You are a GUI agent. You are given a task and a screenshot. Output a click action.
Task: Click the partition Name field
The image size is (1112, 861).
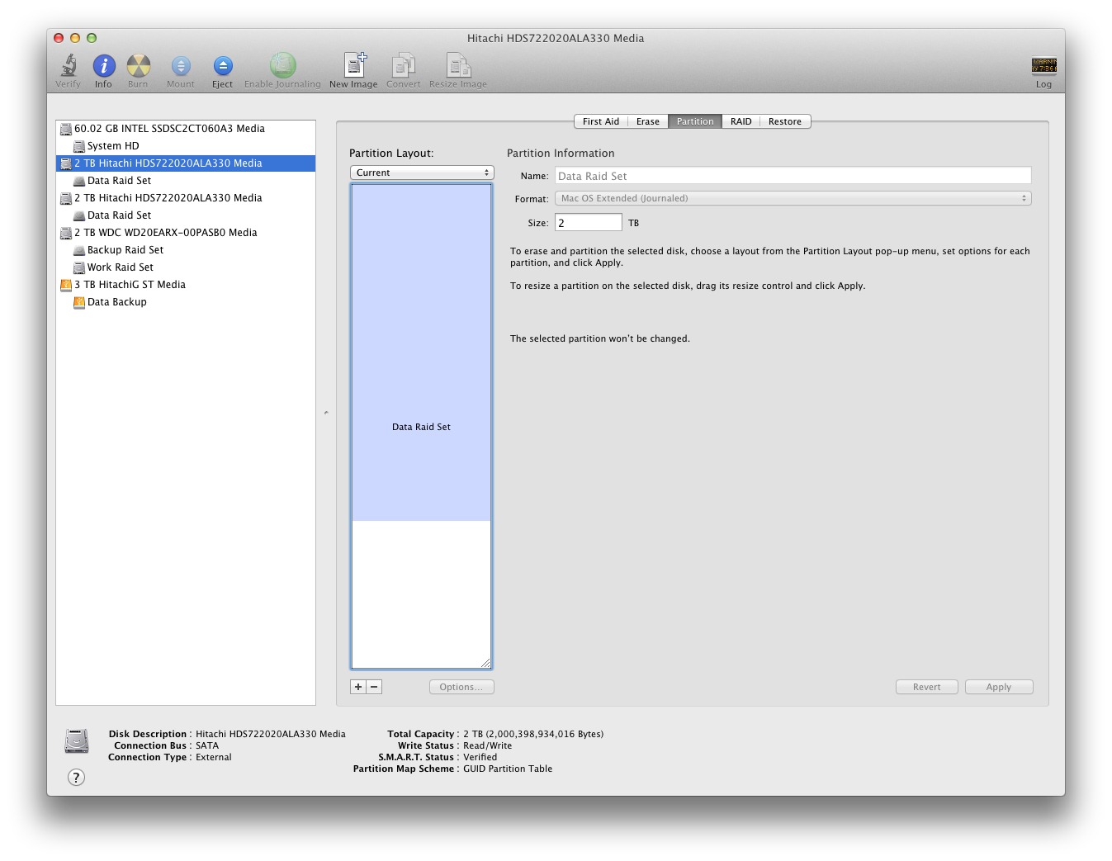coord(793,176)
